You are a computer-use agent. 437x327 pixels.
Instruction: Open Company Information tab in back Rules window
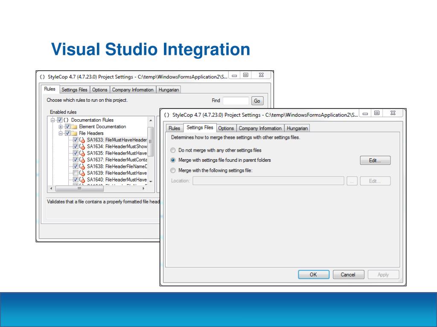tap(133, 90)
